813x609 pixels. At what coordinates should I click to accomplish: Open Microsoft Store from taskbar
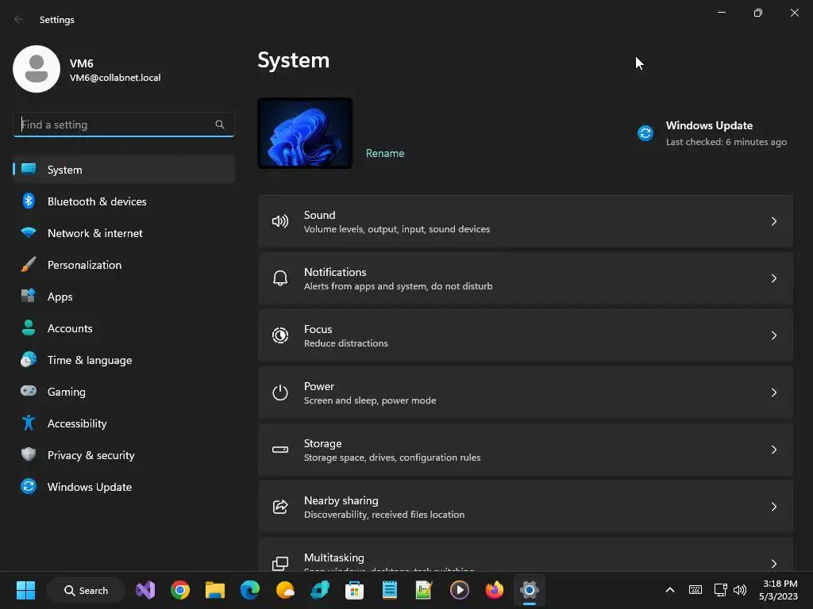(354, 590)
